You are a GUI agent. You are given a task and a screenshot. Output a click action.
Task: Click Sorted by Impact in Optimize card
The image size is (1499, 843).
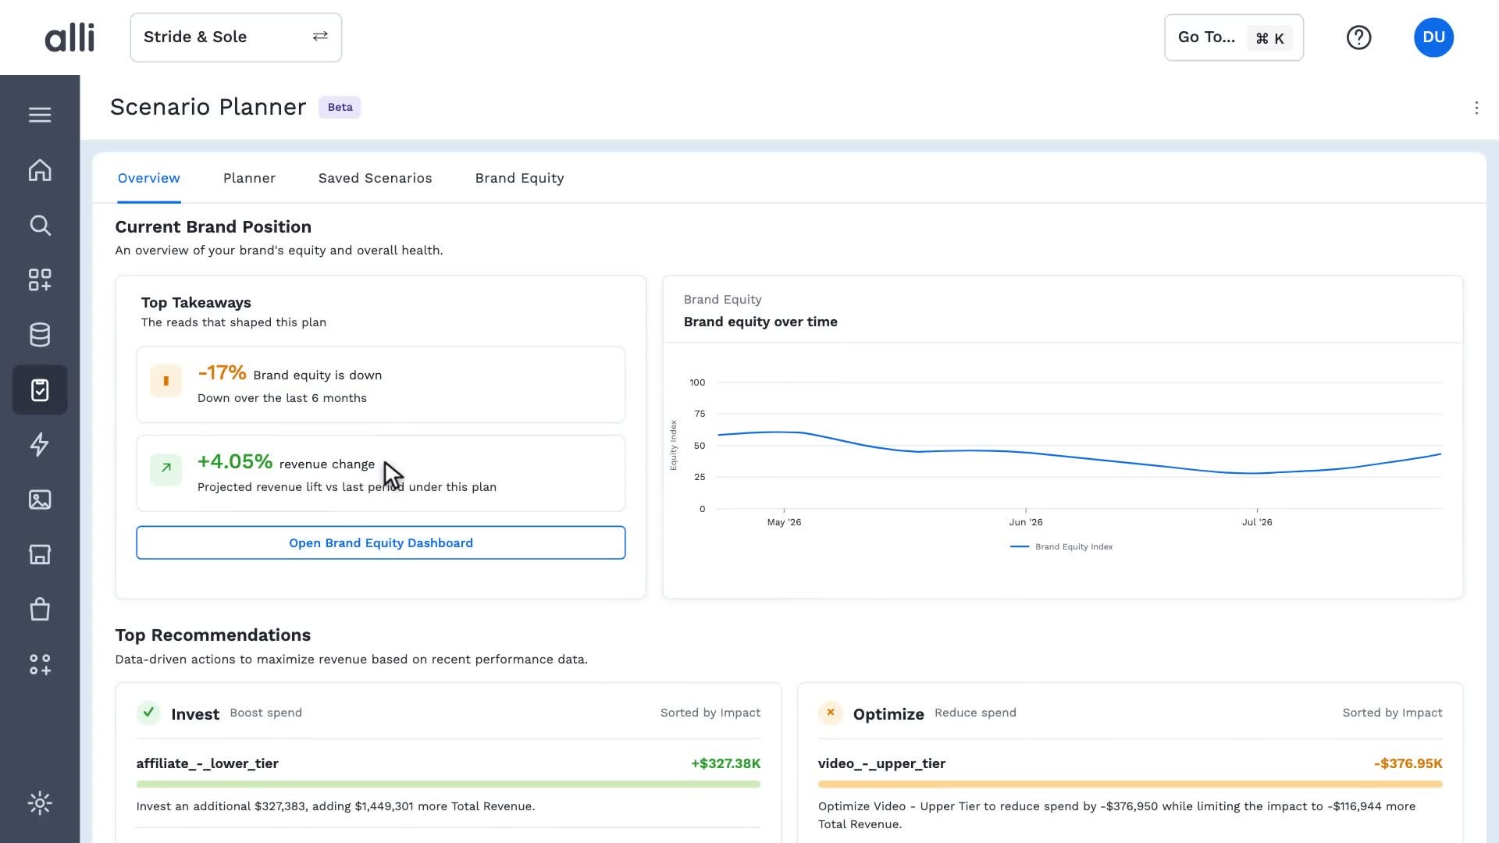tap(1392, 713)
